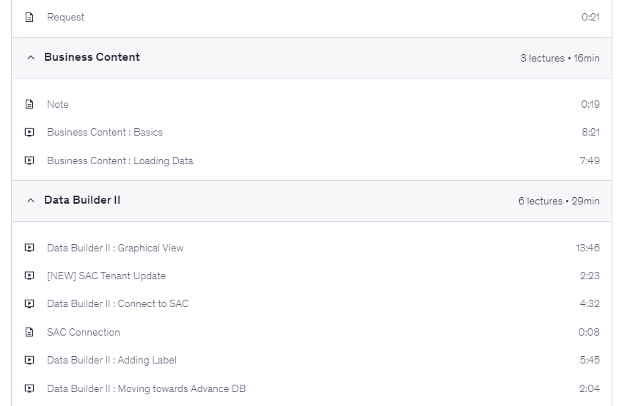Open the Business Content : Basics lecture
The height and width of the screenshot is (406, 627).
coord(105,133)
